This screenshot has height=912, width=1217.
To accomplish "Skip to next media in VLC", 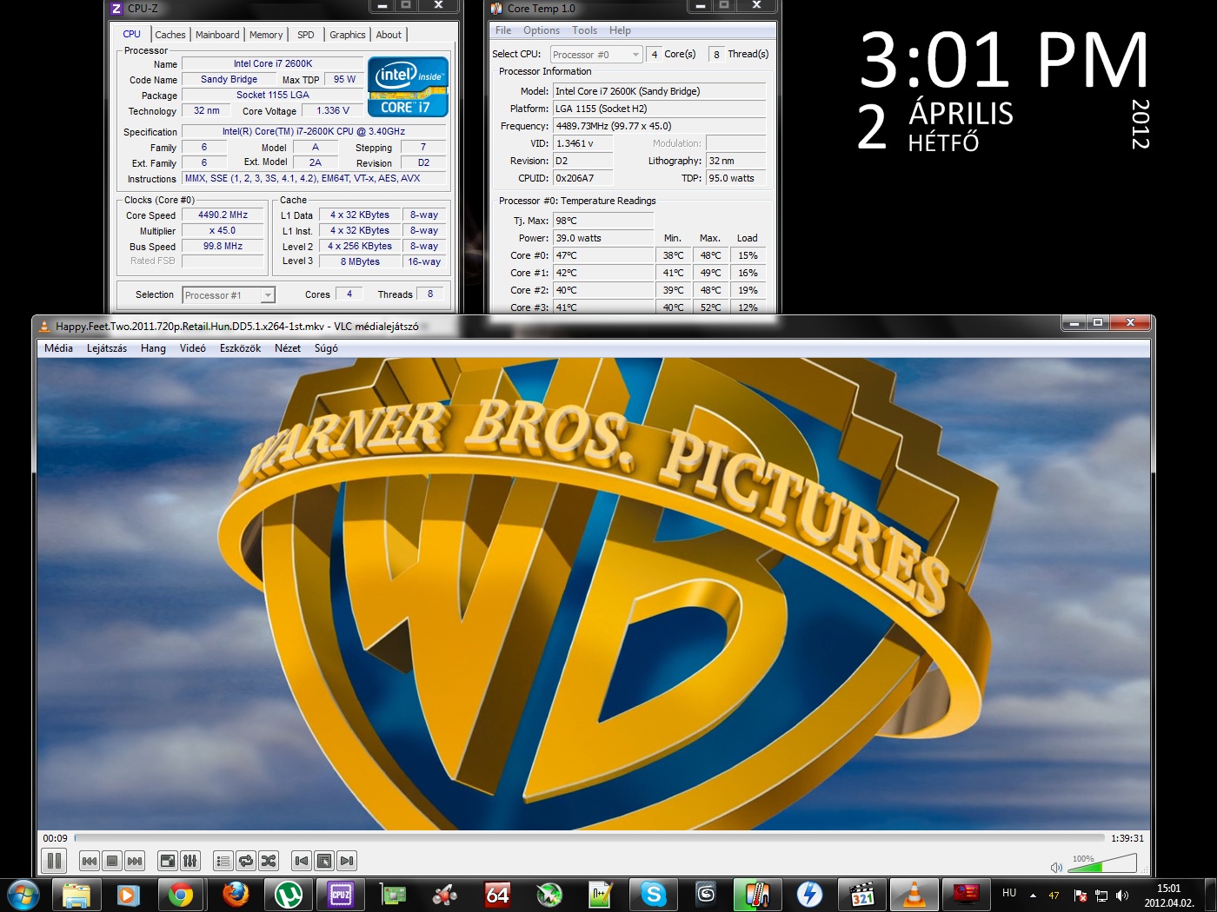I will tap(135, 861).
